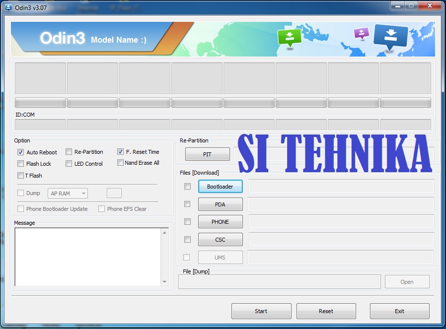Click the PDA file path field
Viewport: 446px width, 329px height.
point(341,204)
